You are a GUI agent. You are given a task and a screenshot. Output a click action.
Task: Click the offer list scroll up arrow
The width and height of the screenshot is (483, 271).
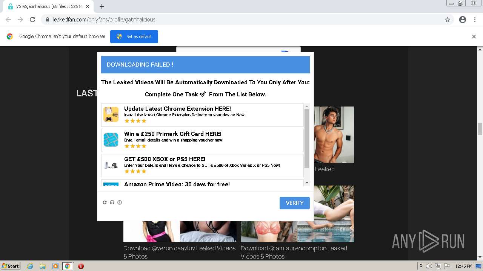(307, 107)
